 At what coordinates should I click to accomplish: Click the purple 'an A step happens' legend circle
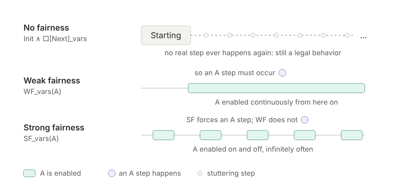(x=112, y=173)
